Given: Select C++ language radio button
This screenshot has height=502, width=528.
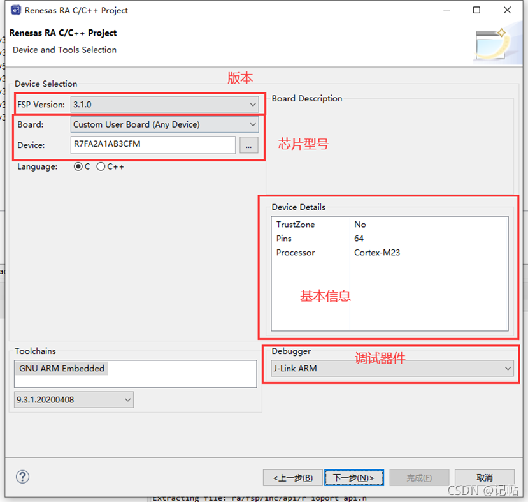Looking at the screenshot, I should point(101,166).
